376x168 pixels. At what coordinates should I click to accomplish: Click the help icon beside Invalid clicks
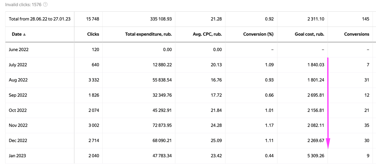click(45, 4)
